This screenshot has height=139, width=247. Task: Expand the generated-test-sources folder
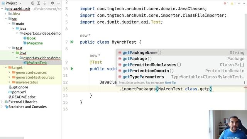(x=10, y=77)
